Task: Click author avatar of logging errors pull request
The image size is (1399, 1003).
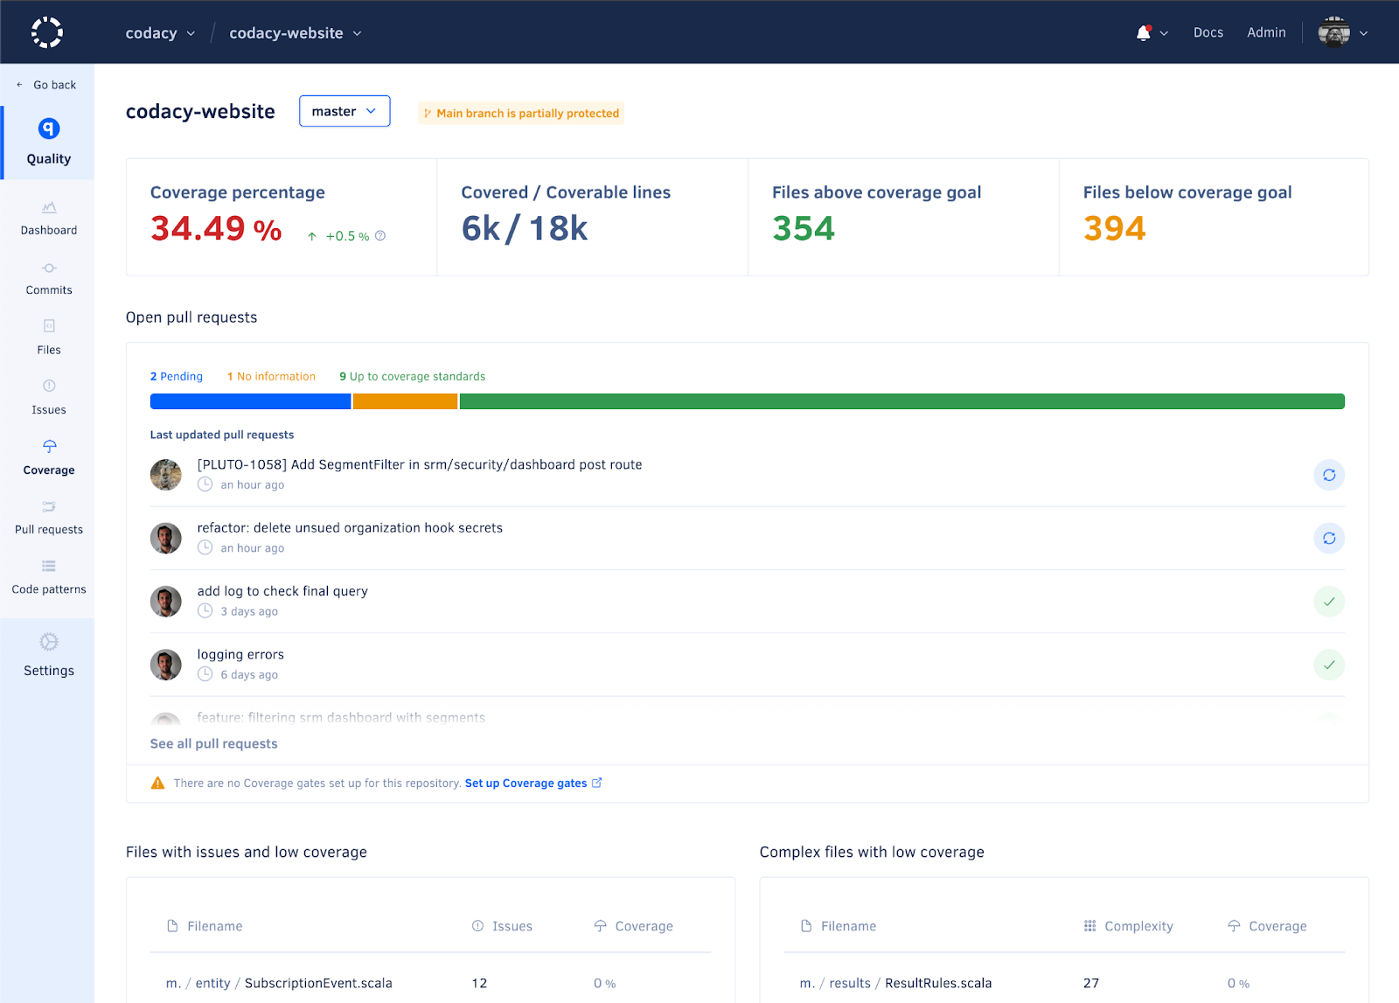Action: pos(166,665)
